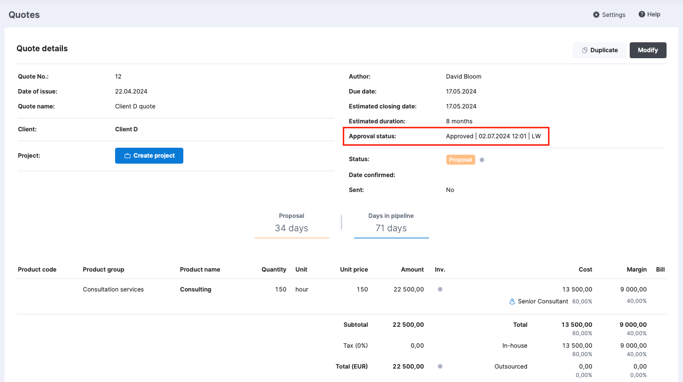Click the Quotes page heading
The height and width of the screenshot is (382, 683).
point(24,15)
